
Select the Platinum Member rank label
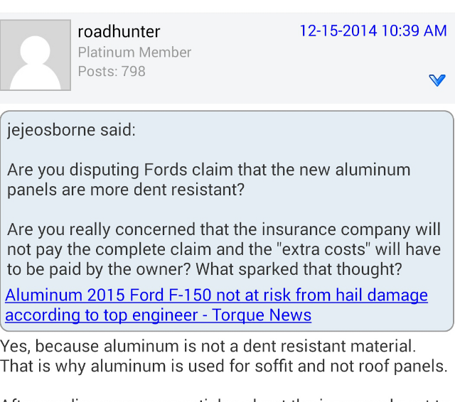click(134, 53)
